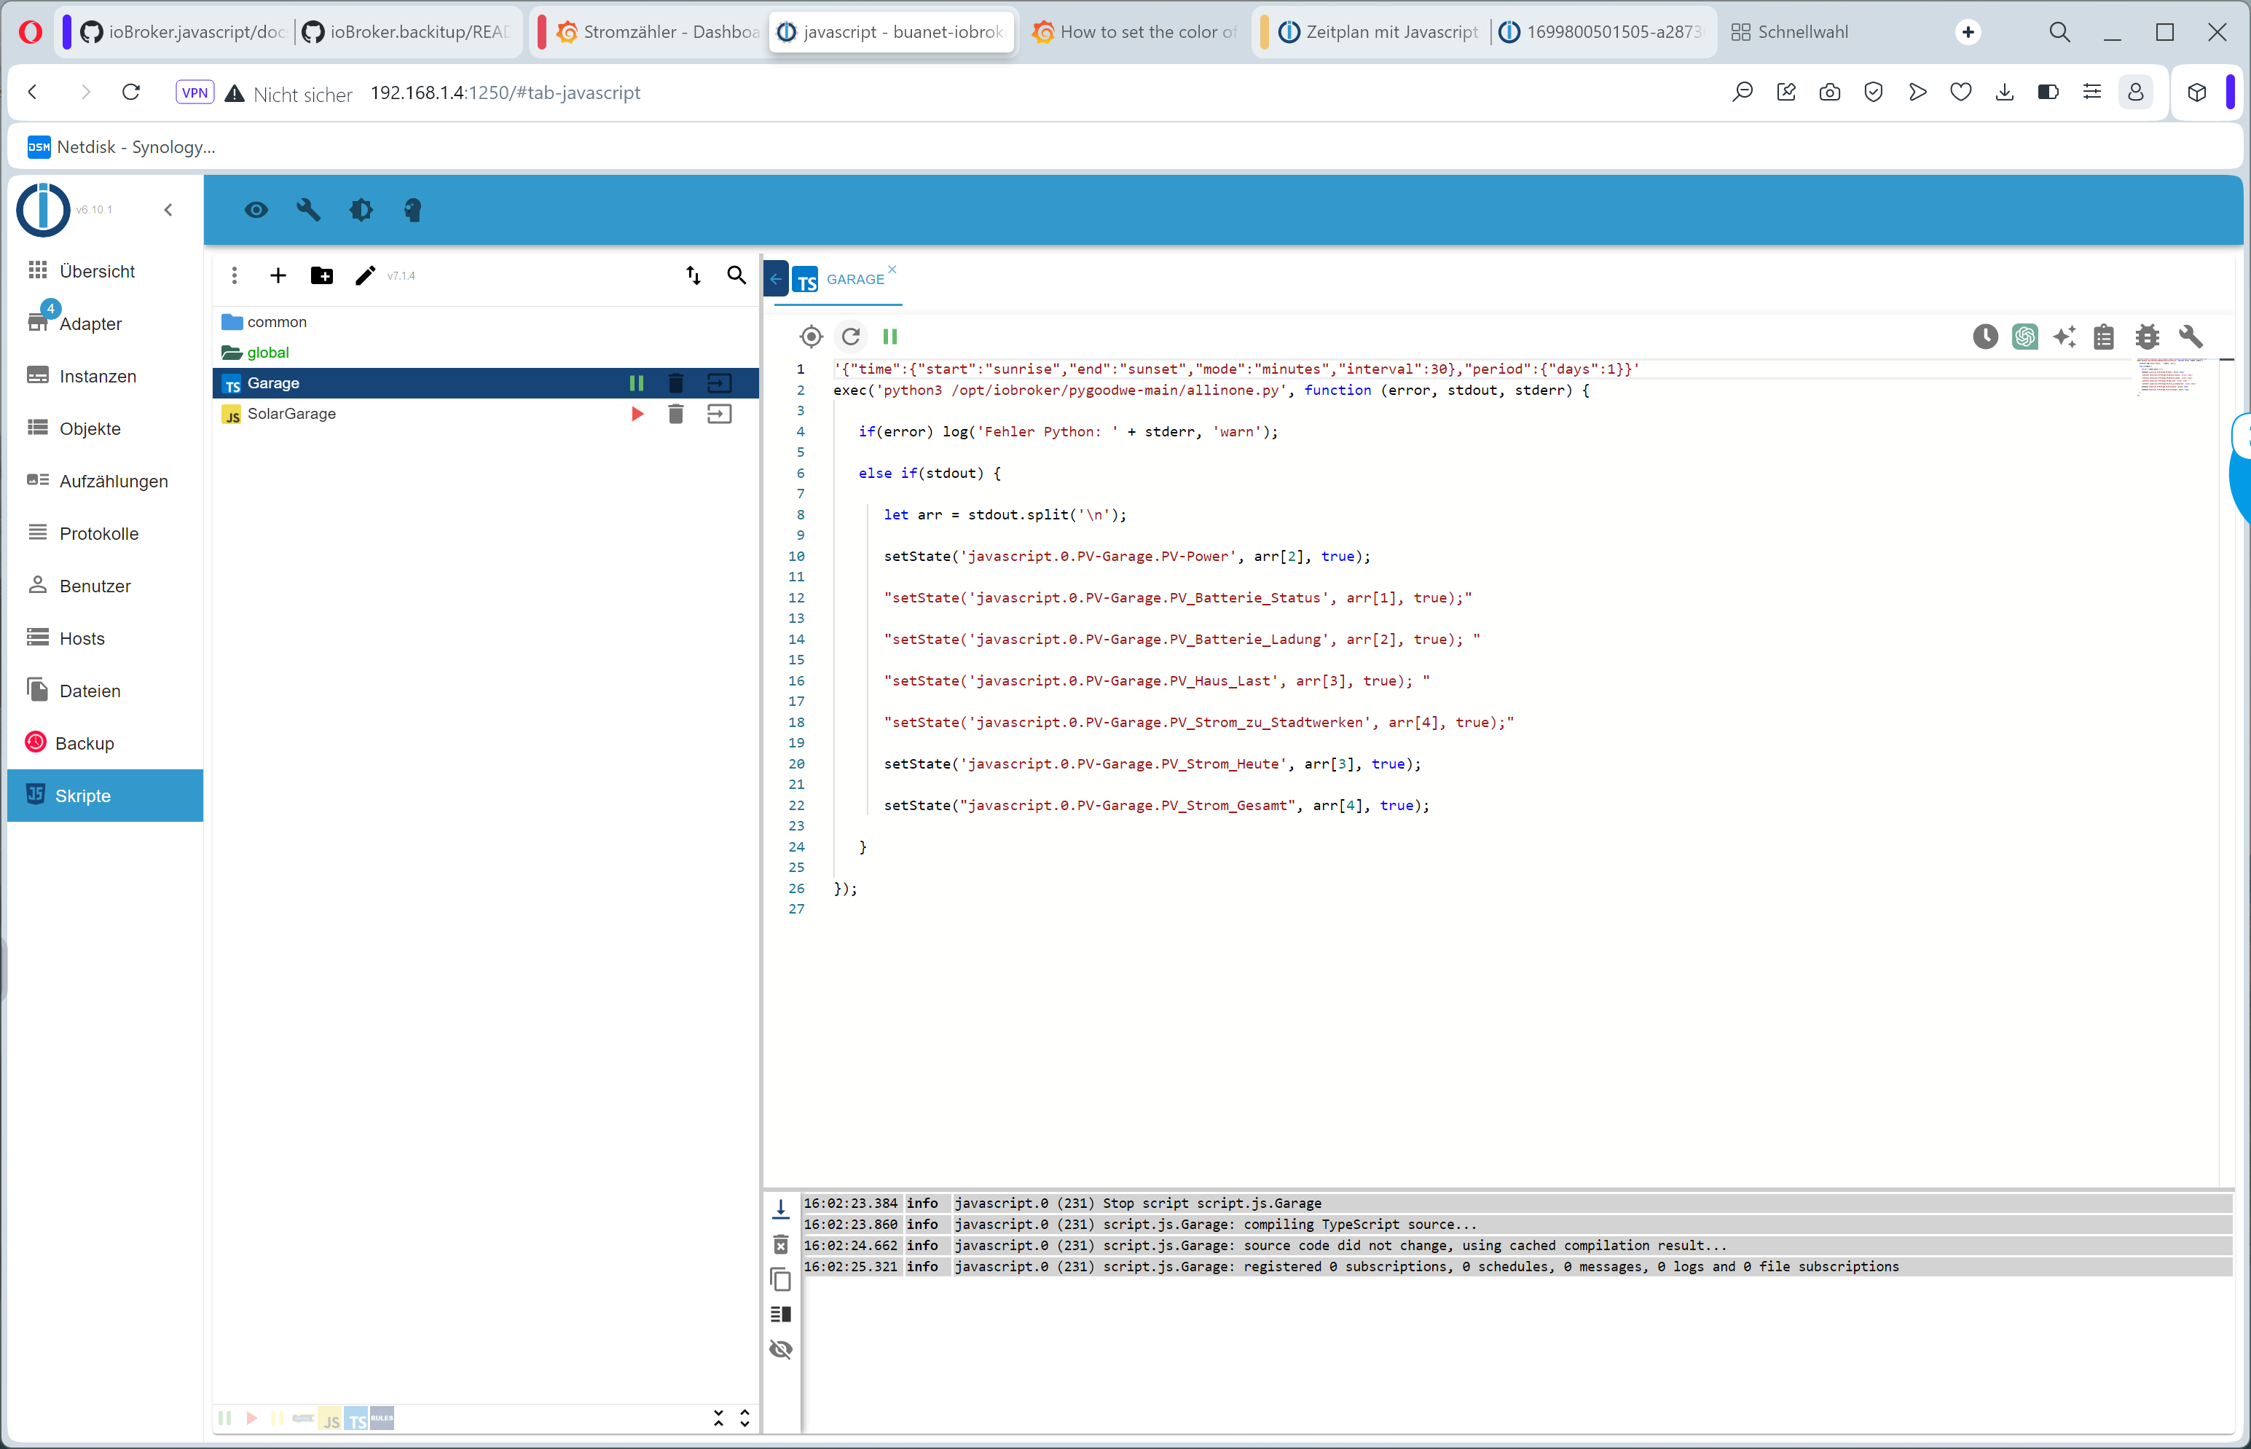Clear the log output with the trash icon
Image resolution: width=2251 pixels, height=1449 pixels.
[781, 1244]
